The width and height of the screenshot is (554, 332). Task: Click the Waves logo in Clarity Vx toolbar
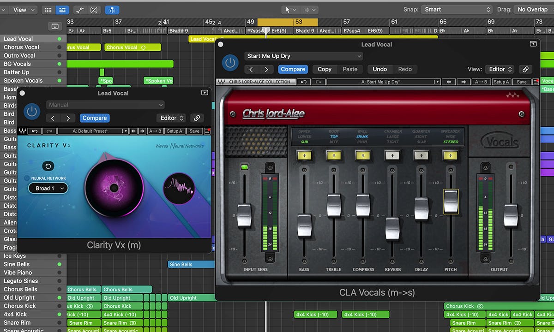coord(23,131)
